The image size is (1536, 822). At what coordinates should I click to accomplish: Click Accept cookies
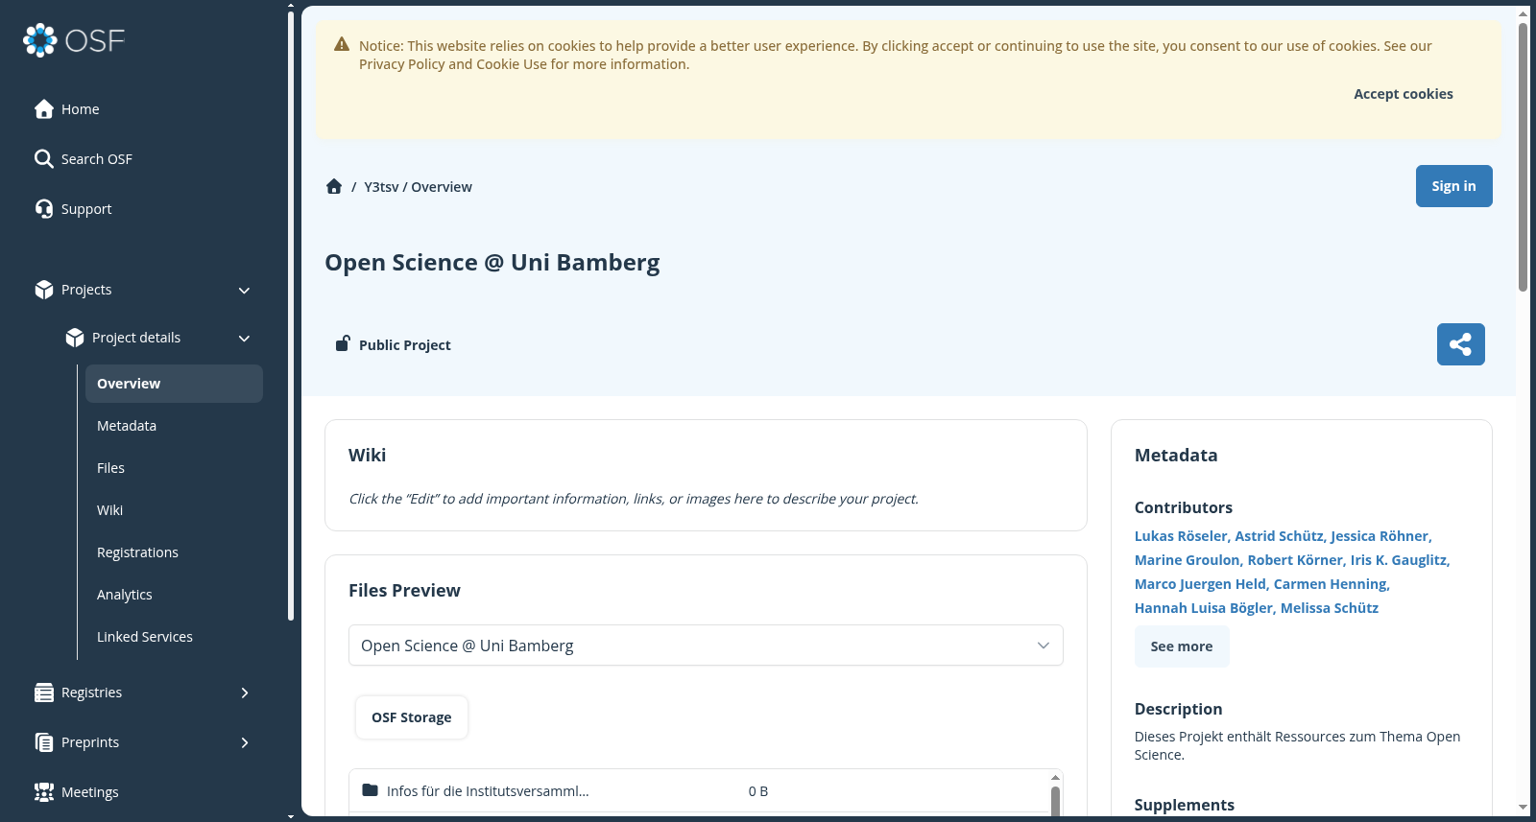click(x=1403, y=94)
